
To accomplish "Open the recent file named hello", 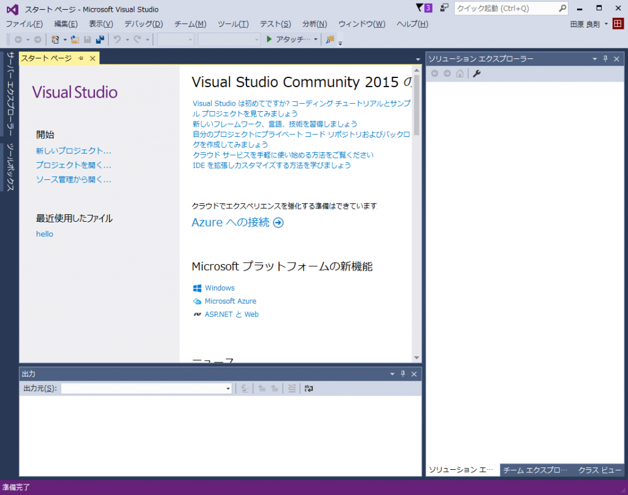I will 44,234.
